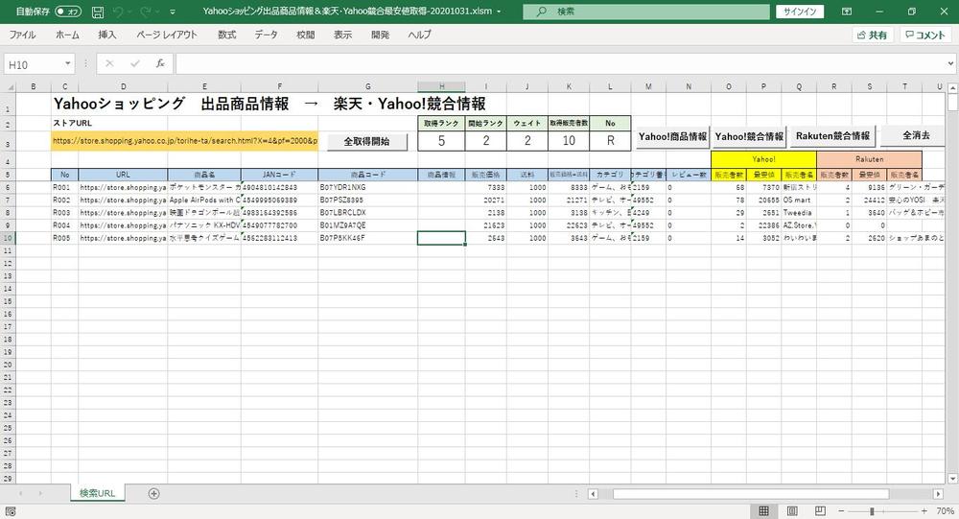Click the Cancel X icon in formula bar
Screen dimensions: 959x519
109,63
